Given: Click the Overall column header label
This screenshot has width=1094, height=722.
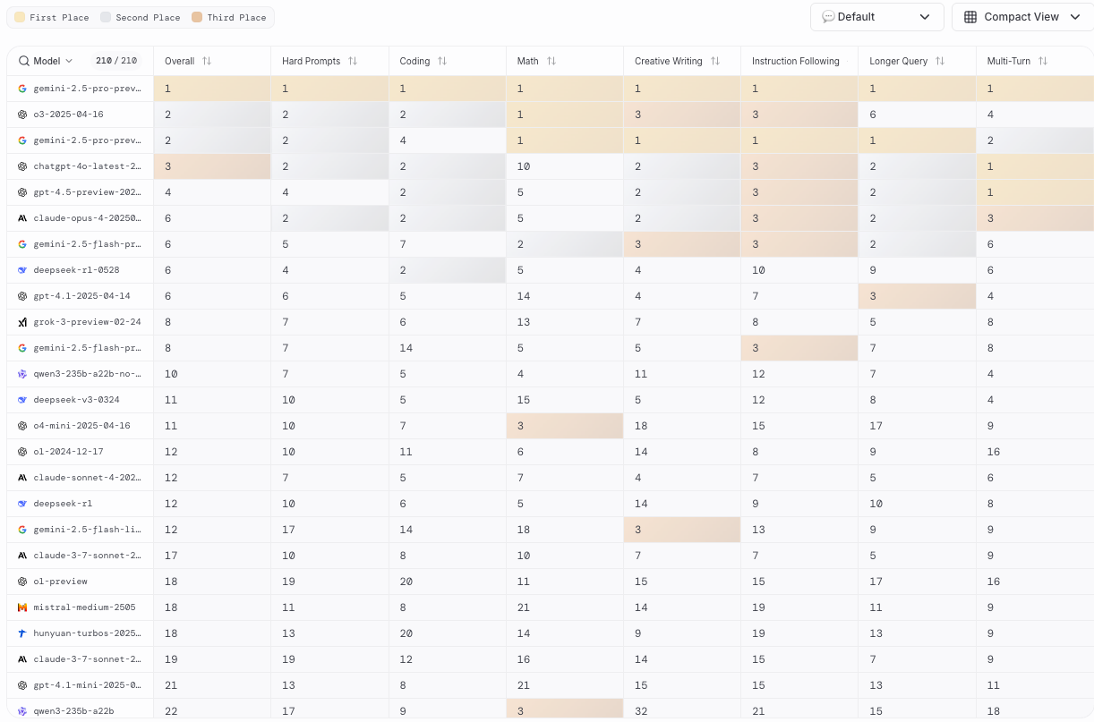Looking at the screenshot, I should 179,61.
